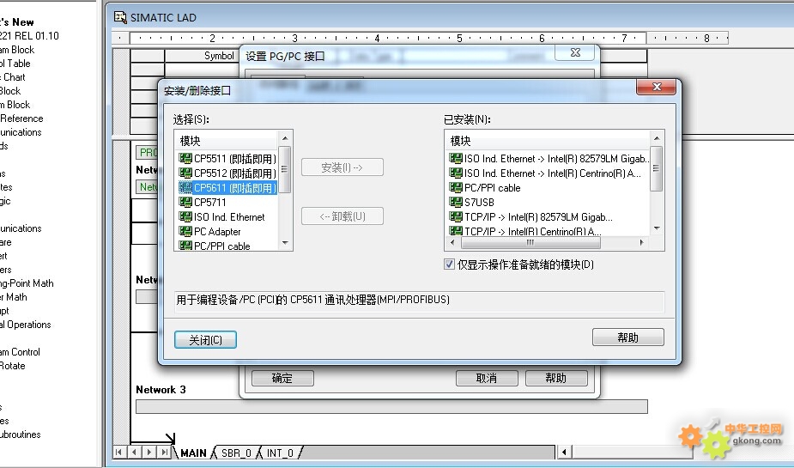Click the CP5511 module icon
This screenshot has width=794, height=468.
click(x=185, y=158)
